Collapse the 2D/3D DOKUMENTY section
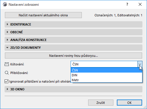 [x=73, y=48]
